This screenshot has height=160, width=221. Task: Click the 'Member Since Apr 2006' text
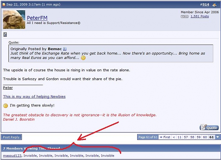tap(200, 12)
